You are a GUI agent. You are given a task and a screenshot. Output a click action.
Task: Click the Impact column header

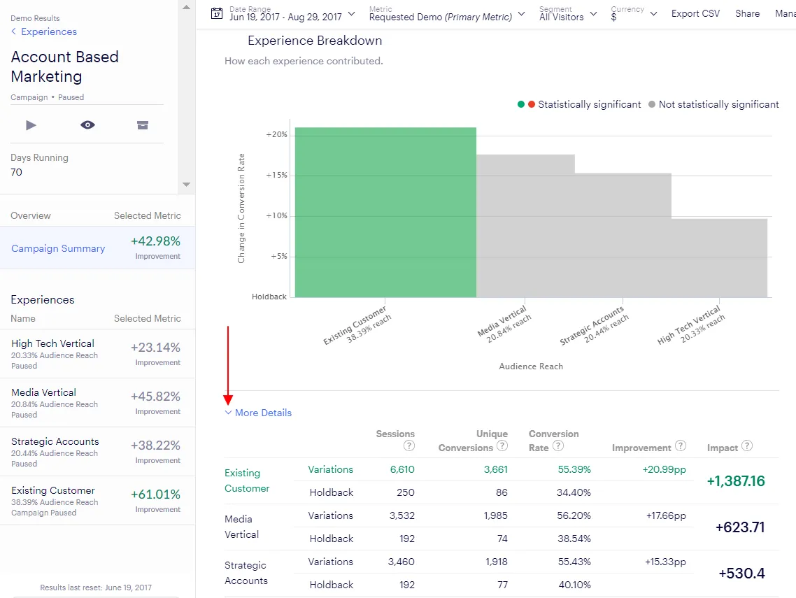pos(723,448)
